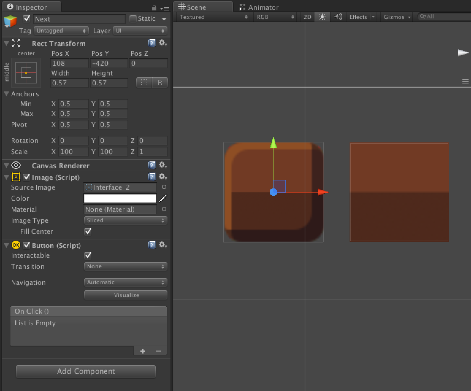The width and height of the screenshot is (471, 391).
Task: Toggle the Static checkbox
Action: coord(133,19)
